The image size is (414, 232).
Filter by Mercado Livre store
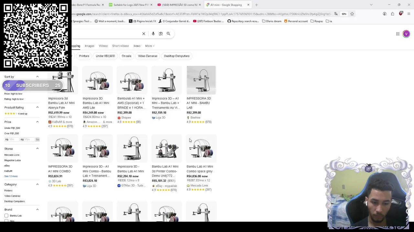click(x=12, y=155)
